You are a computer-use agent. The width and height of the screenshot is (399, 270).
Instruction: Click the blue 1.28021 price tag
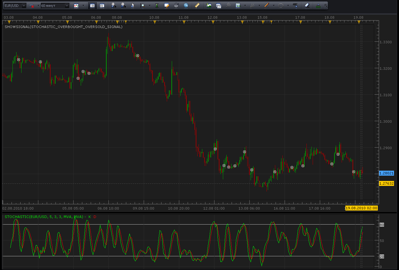coord(387,173)
